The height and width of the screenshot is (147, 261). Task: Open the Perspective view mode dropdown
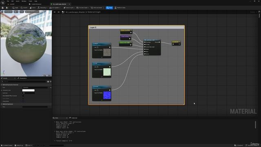point(8,12)
